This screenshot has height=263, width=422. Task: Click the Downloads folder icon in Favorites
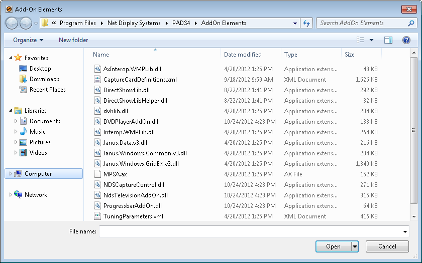coord(23,79)
